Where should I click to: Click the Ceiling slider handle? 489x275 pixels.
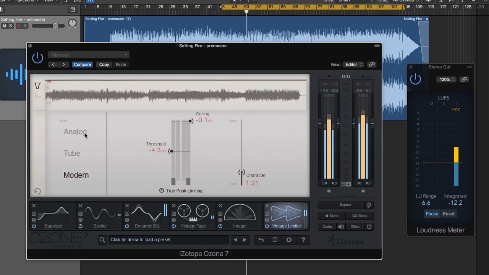pos(191,121)
